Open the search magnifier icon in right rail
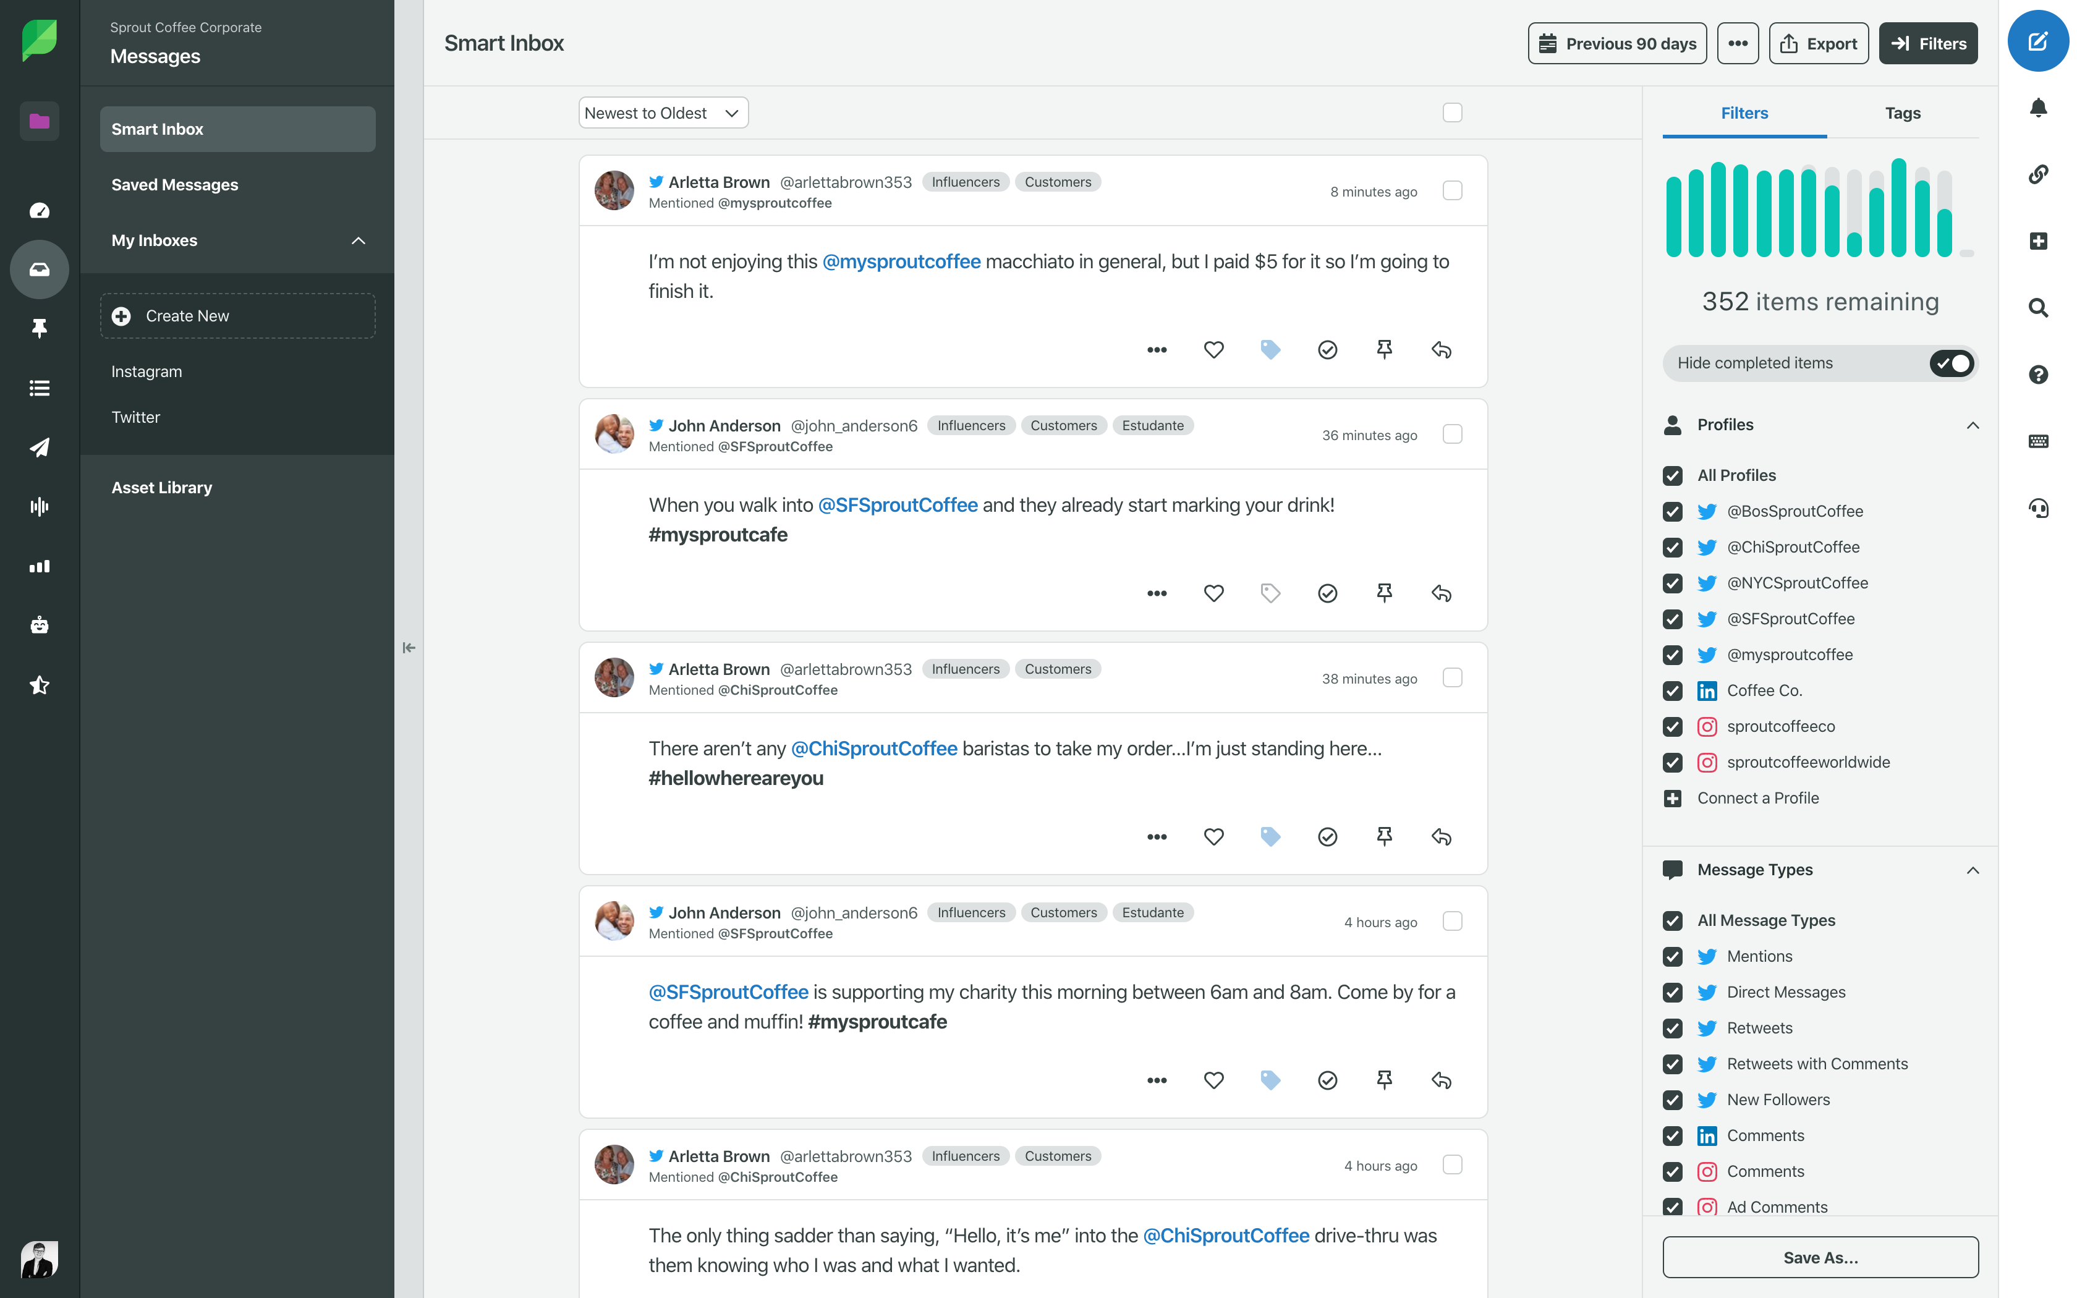 pyautogui.click(x=2037, y=307)
